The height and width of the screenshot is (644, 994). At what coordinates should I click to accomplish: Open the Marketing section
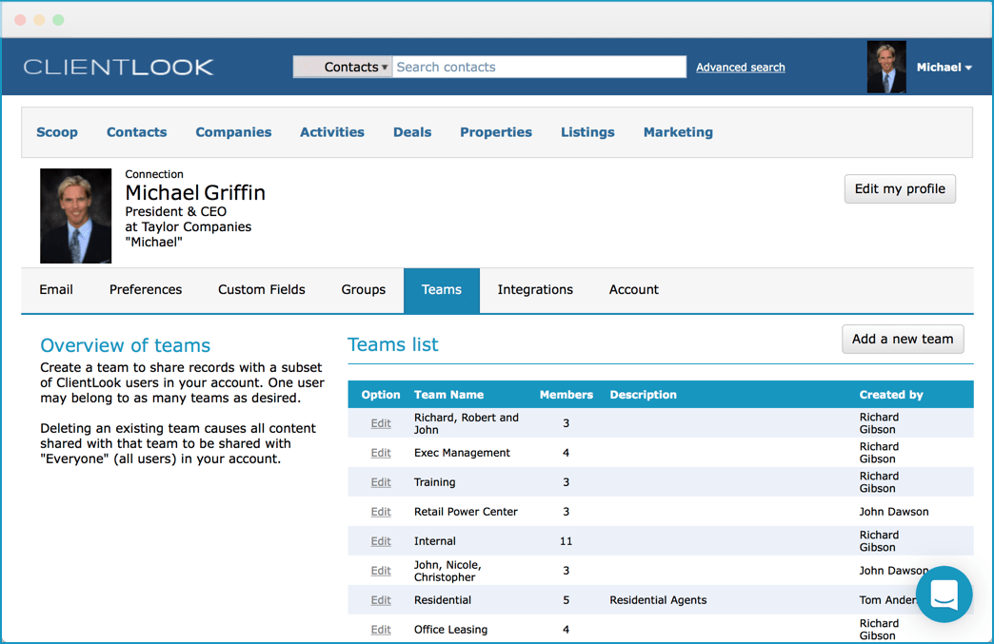(678, 132)
